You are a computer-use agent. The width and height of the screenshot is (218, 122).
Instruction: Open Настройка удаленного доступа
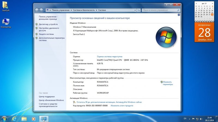[49, 29]
